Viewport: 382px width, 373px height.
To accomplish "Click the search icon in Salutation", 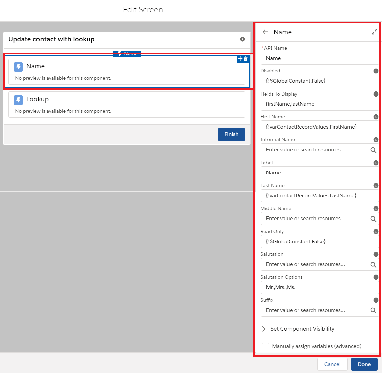I will 373,265.
